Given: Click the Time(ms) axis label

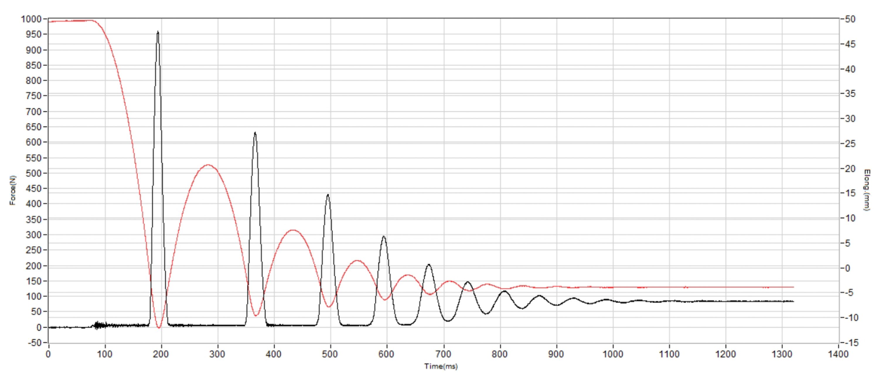Looking at the screenshot, I should point(441,366).
